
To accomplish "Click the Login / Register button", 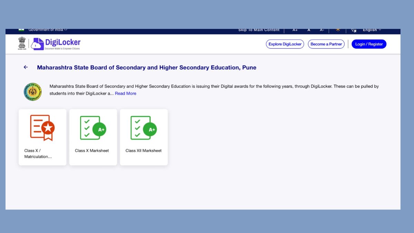I will click(x=369, y=44).
